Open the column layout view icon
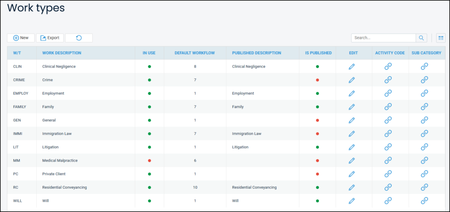 pos(440,38)
